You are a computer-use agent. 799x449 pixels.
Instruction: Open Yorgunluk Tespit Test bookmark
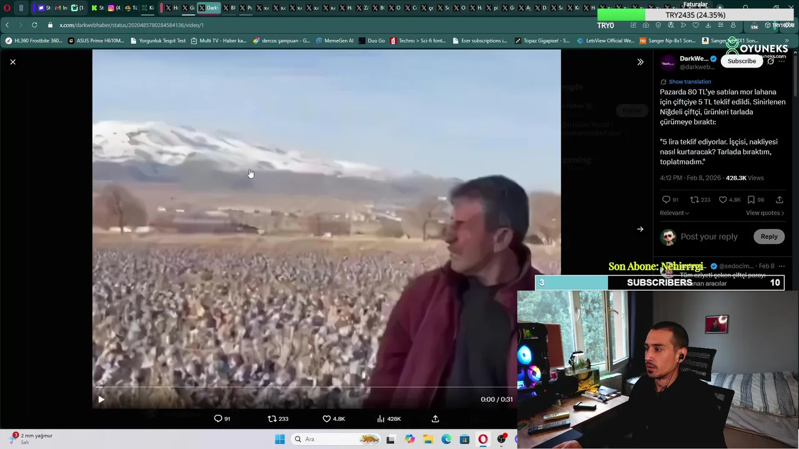[159, 41]
